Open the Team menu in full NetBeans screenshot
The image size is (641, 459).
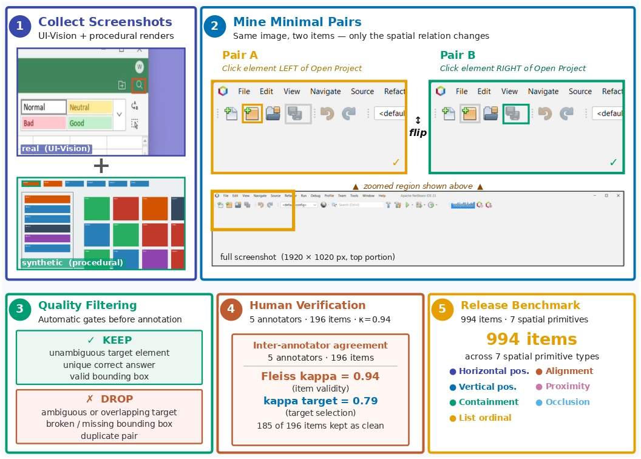[342, 195]
